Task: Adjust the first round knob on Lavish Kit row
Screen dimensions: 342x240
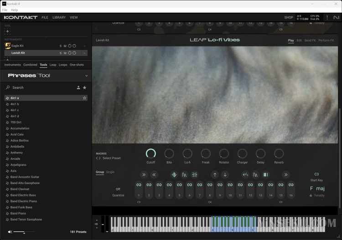Action: pyautogui.click(x=70, y=53)
